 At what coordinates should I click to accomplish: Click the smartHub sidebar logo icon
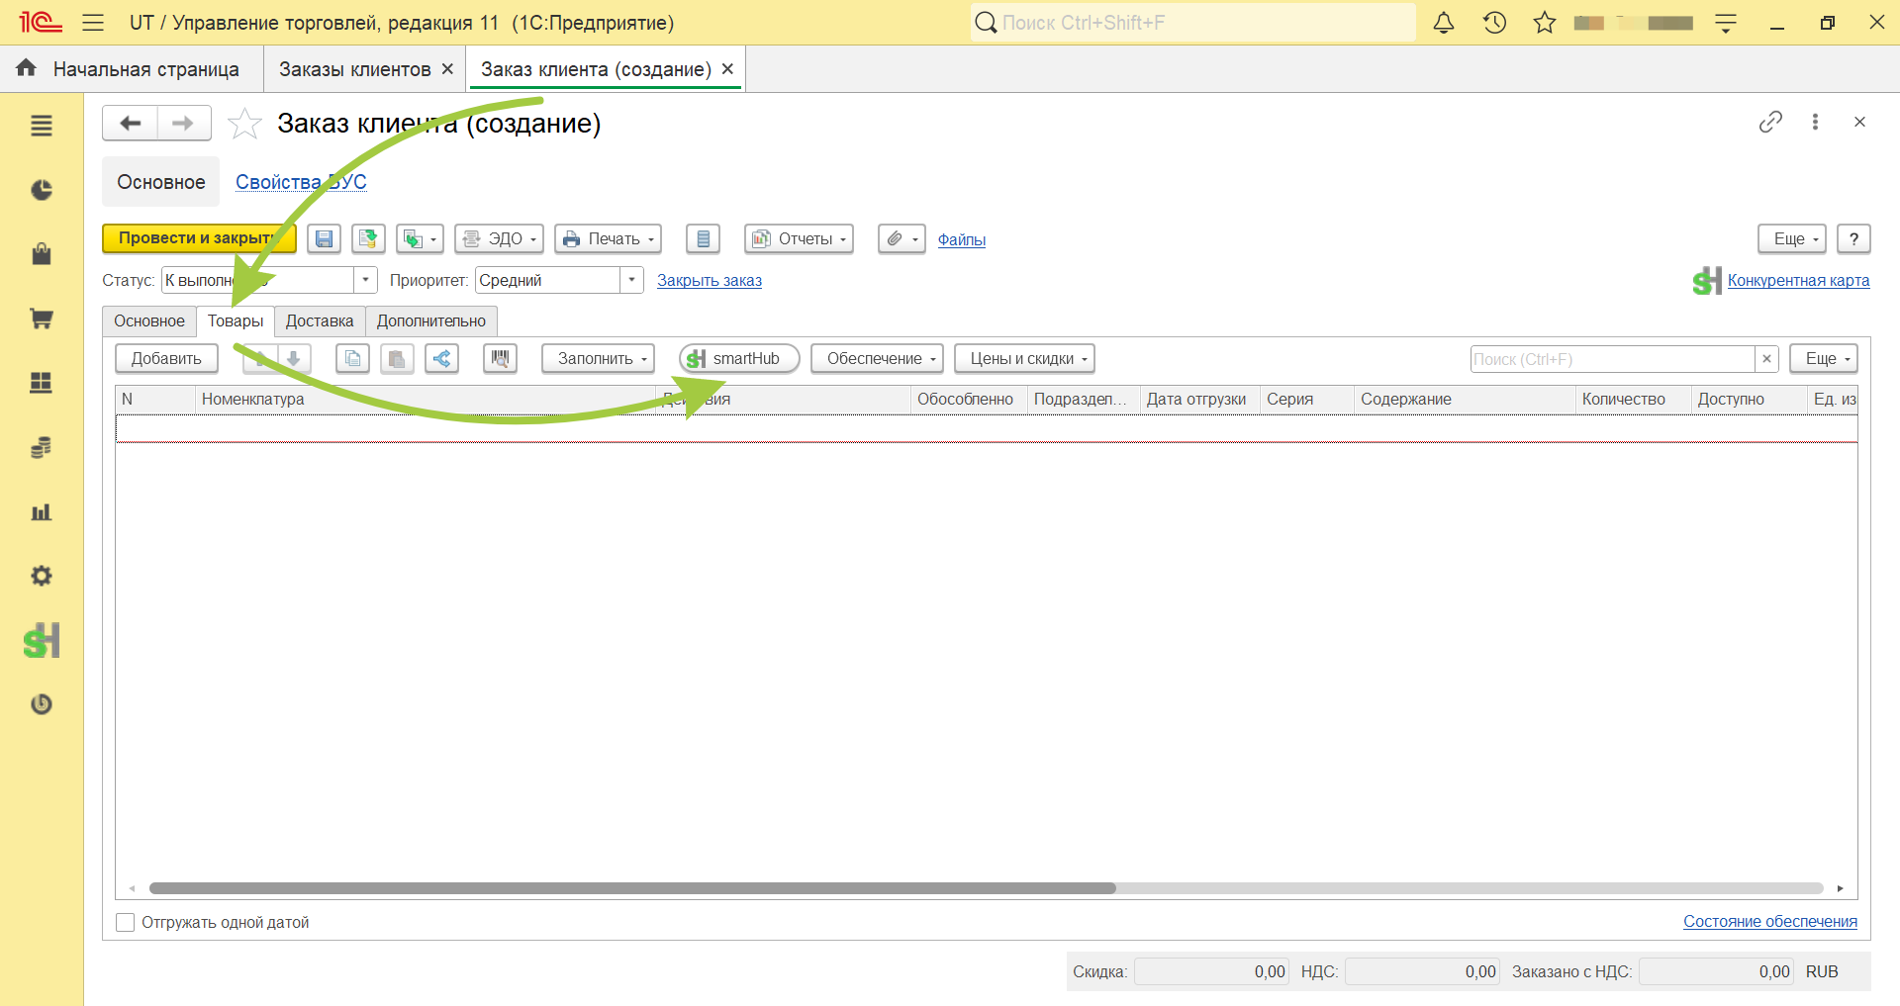click(42, 641)
